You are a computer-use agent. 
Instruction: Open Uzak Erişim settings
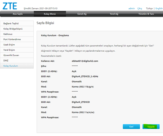click(17, 45)
